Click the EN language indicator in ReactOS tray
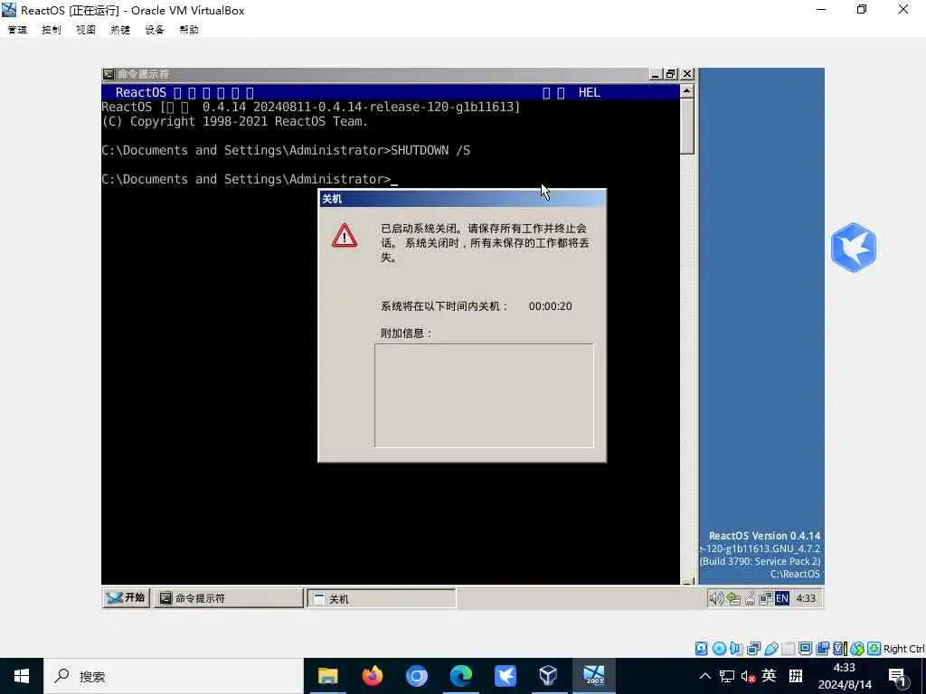This screenshot has width=926, height=694. [782, 598]
